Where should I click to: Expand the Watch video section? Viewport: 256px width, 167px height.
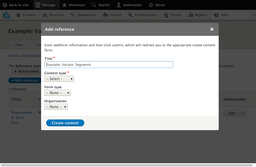[x=26, y=71]
